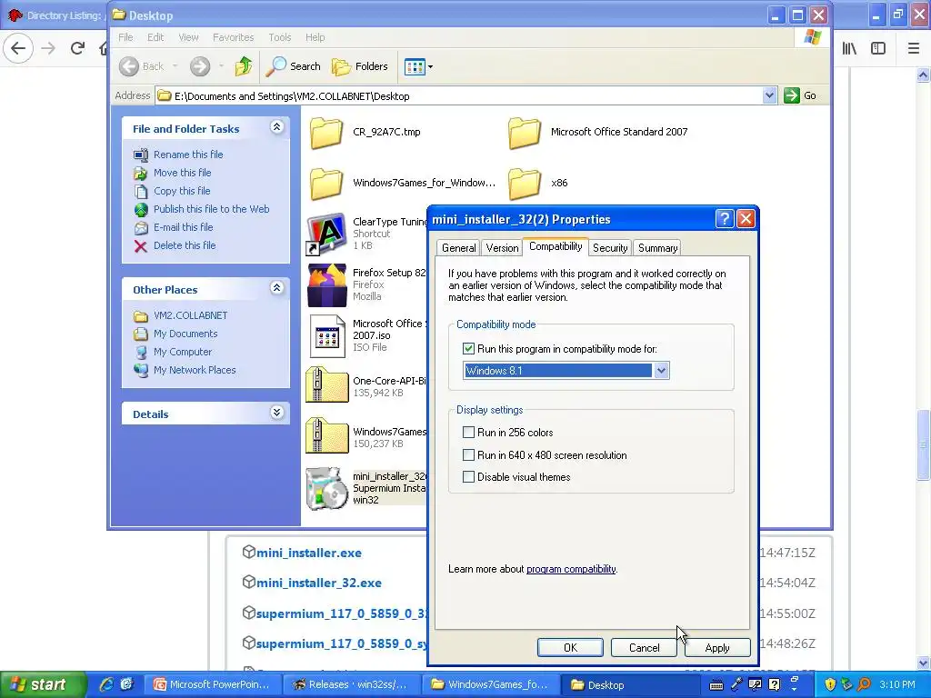Open the Search pane in Explorer
The image size is (931, 698).
coord(293,66)
